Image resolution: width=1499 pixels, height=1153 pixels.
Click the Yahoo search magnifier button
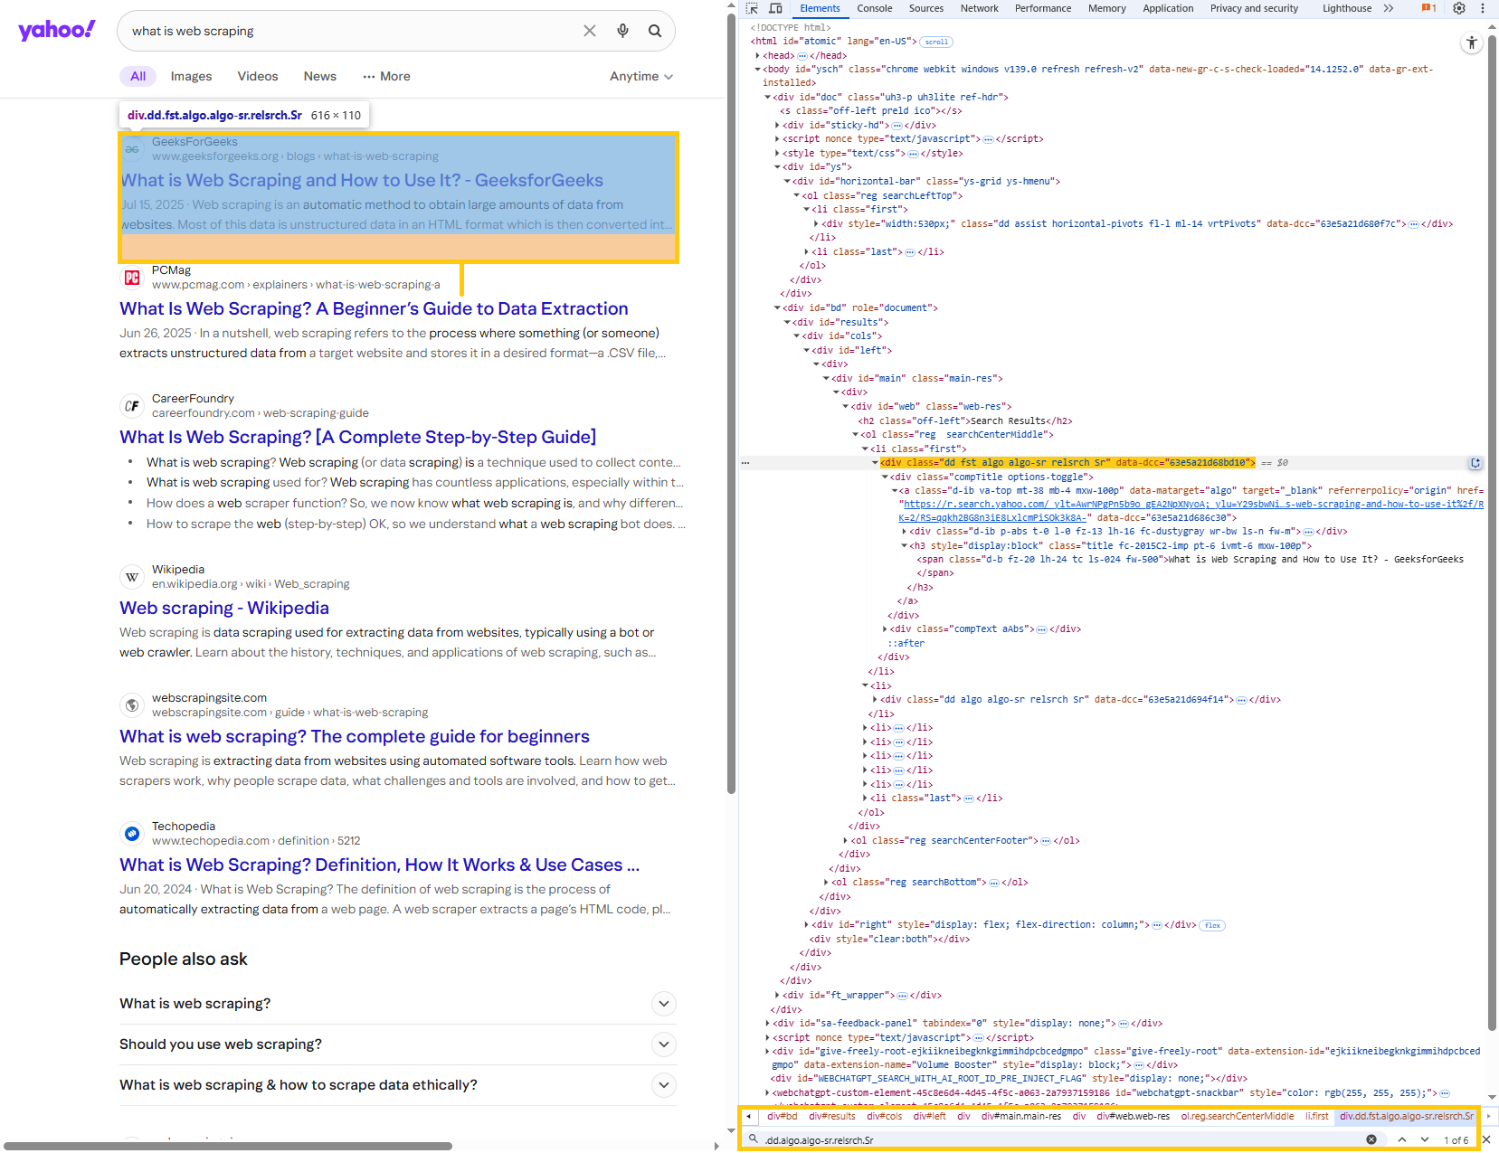pyautogui.click(x=655, y=31)
